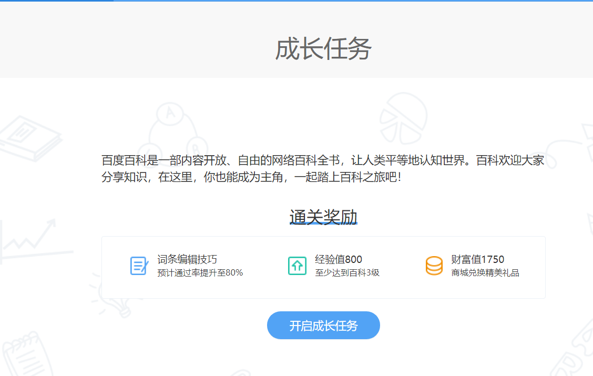Click the orange 财富值1750 coin stack icon

434,266
